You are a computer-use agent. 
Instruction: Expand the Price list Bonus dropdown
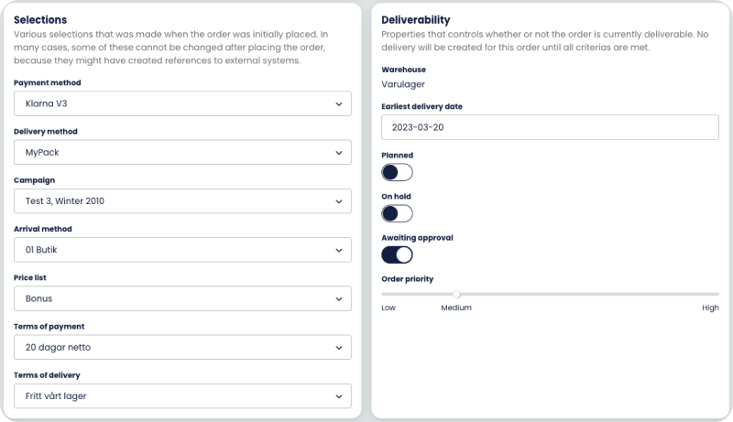coord(182,298)
